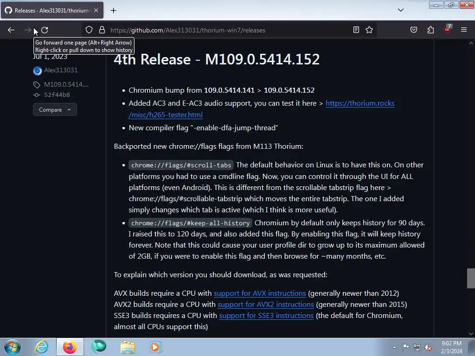Close the Releases GitHub tab
The height and width of the screenshot is (356, 475).
[x=96, y=10]
